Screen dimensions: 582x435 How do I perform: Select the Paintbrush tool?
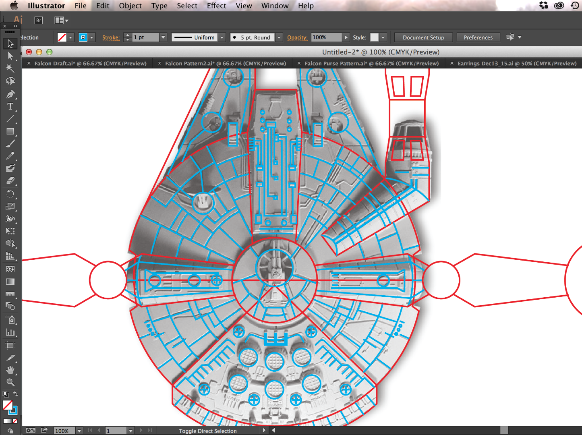[x=10, y=143]
